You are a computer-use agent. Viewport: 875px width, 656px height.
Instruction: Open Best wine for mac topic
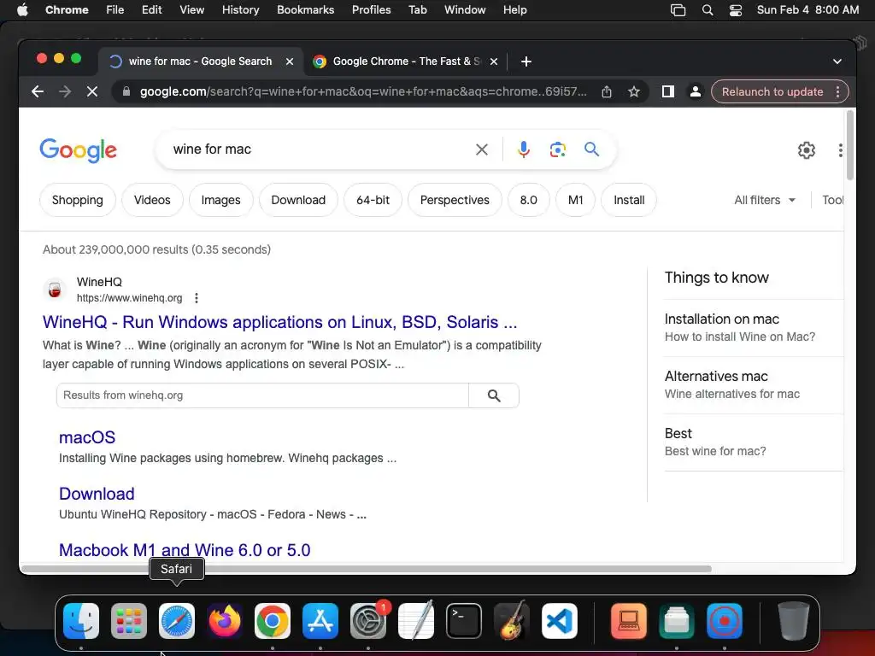(754, 442)
